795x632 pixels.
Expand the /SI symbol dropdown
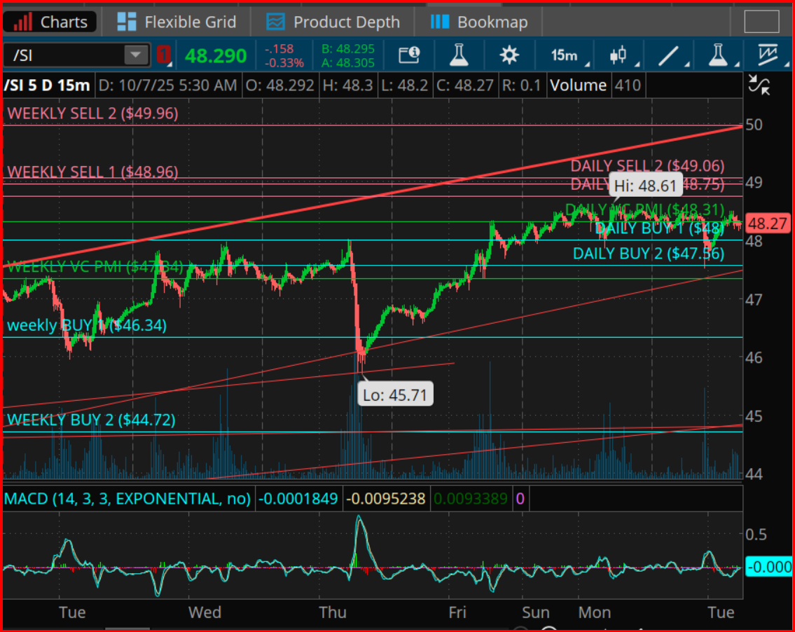pyautogui.click(x=136, y=55)
